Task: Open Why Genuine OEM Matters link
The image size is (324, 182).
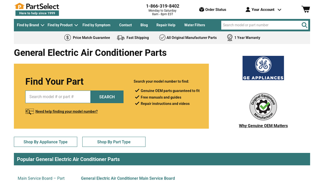Action: (263, 126)
